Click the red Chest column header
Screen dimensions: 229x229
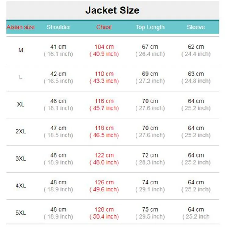click(x=104, y=27)
